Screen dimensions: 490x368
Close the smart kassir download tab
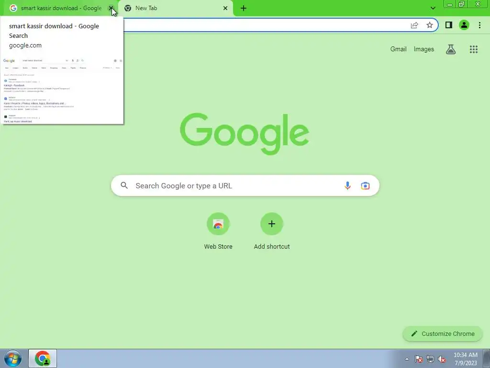click(x=111, y=8)
